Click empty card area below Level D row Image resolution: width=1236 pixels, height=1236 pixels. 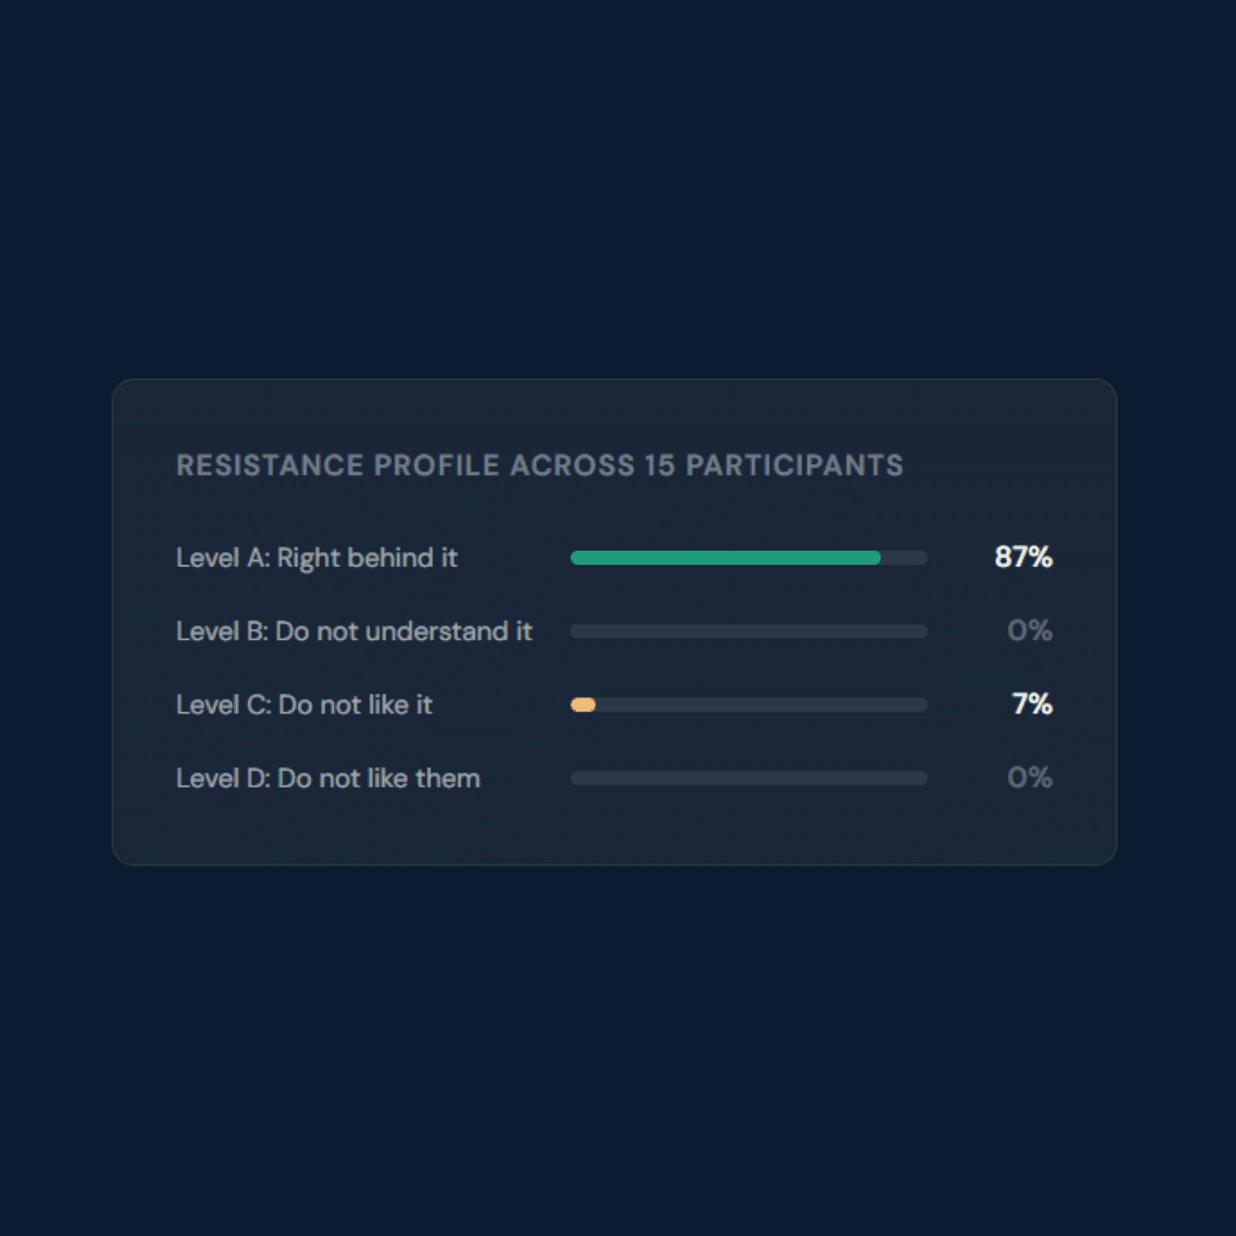pos(614,829)
